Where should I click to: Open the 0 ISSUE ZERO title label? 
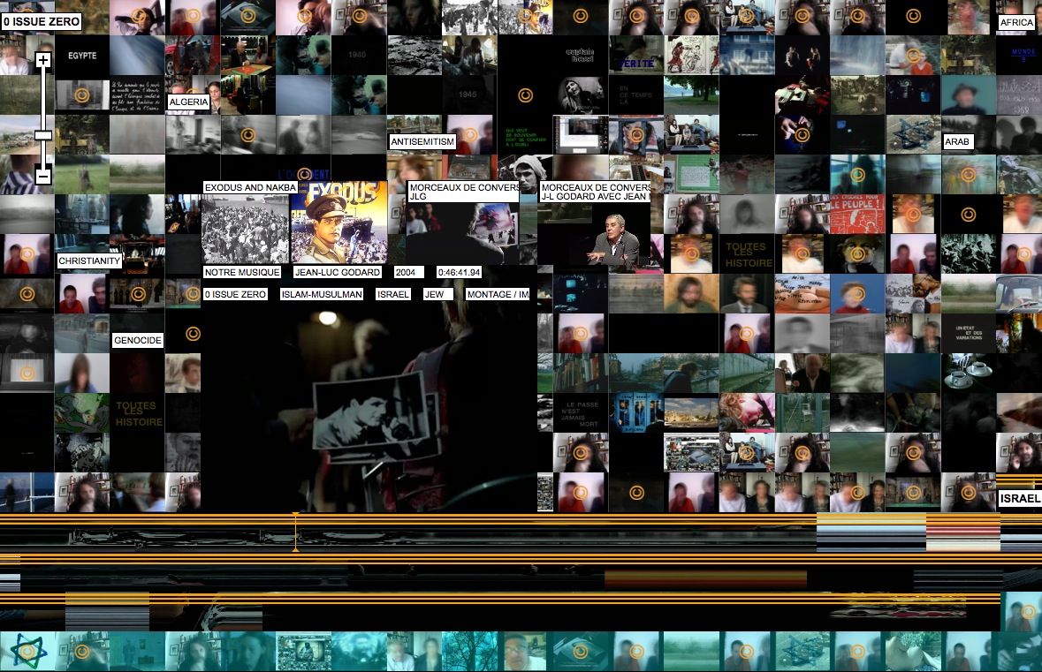[x=42, y=21]
